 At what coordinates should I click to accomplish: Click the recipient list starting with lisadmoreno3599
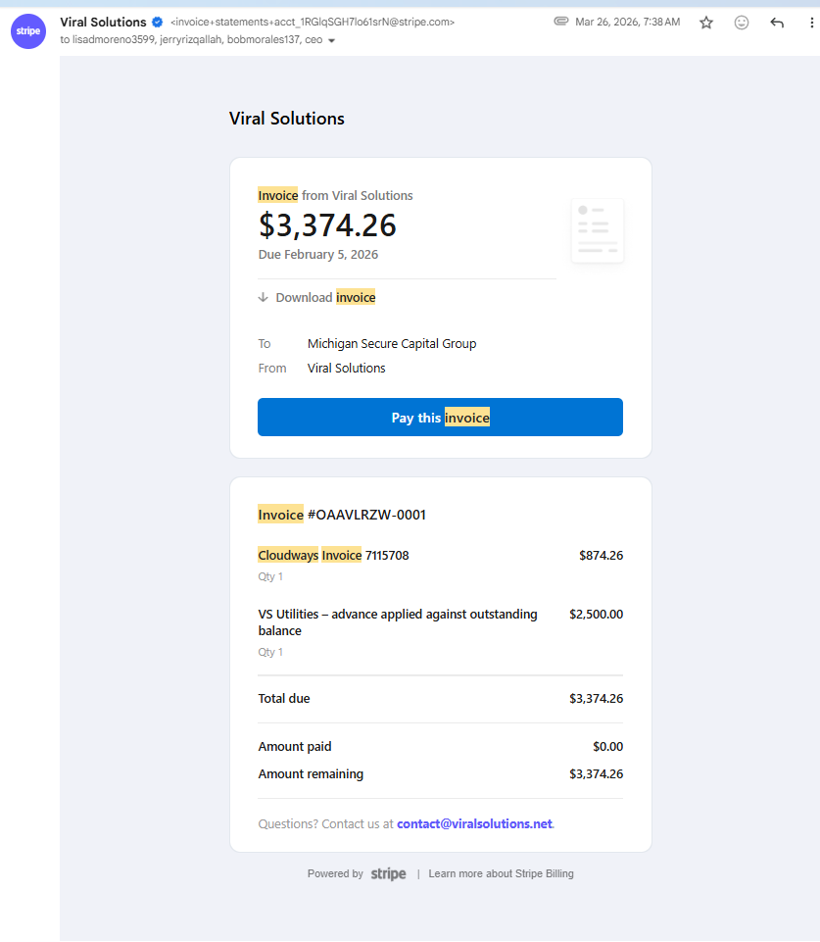coord(191,39)
